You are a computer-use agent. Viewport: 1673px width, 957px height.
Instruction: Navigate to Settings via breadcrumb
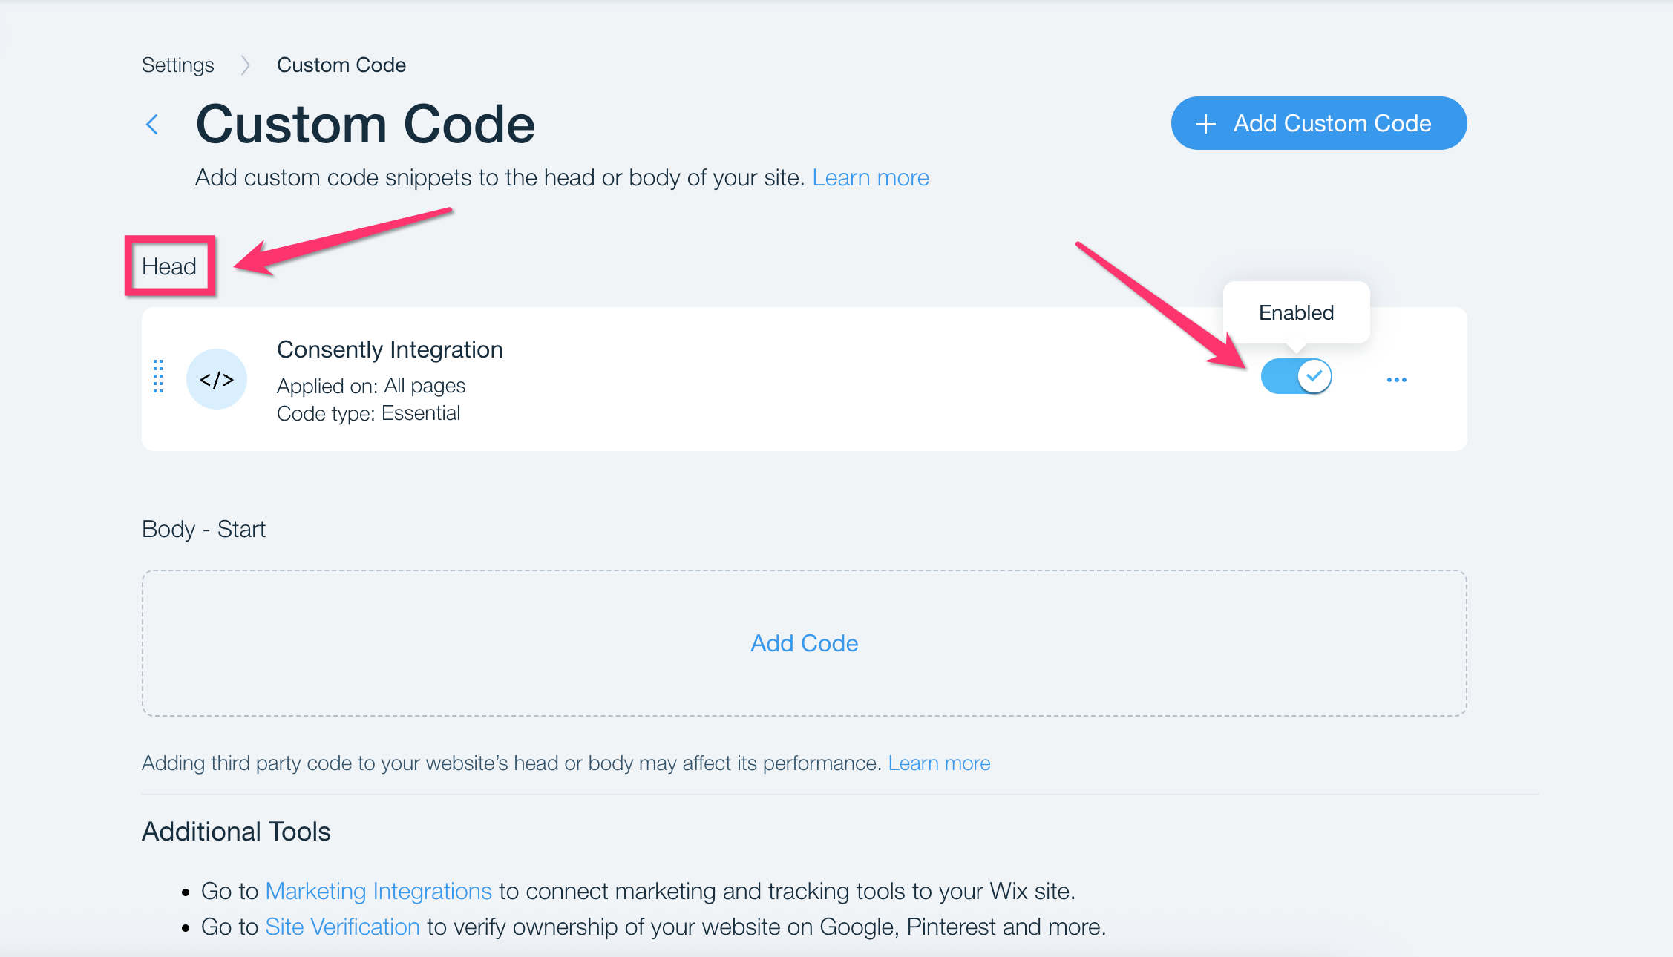point(177,65)
